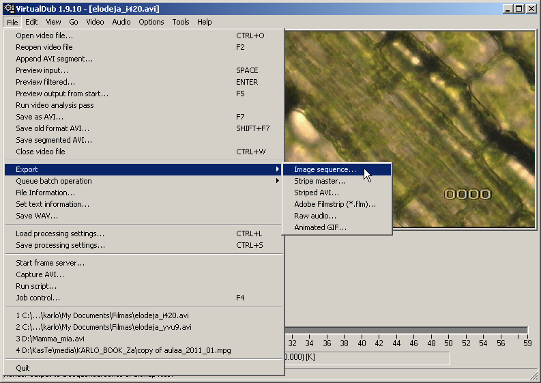
Task: Expand the Export submenu entry
Action: click(144, 169)
